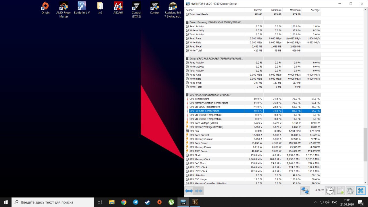The width and height of the screenshot is (368, 207).
Task: Click the expand columns double-arrow button in HWiNFO
Action: click(189, 191)
